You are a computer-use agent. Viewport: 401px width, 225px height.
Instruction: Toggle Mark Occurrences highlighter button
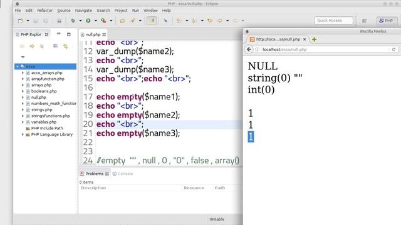[152, 21]
